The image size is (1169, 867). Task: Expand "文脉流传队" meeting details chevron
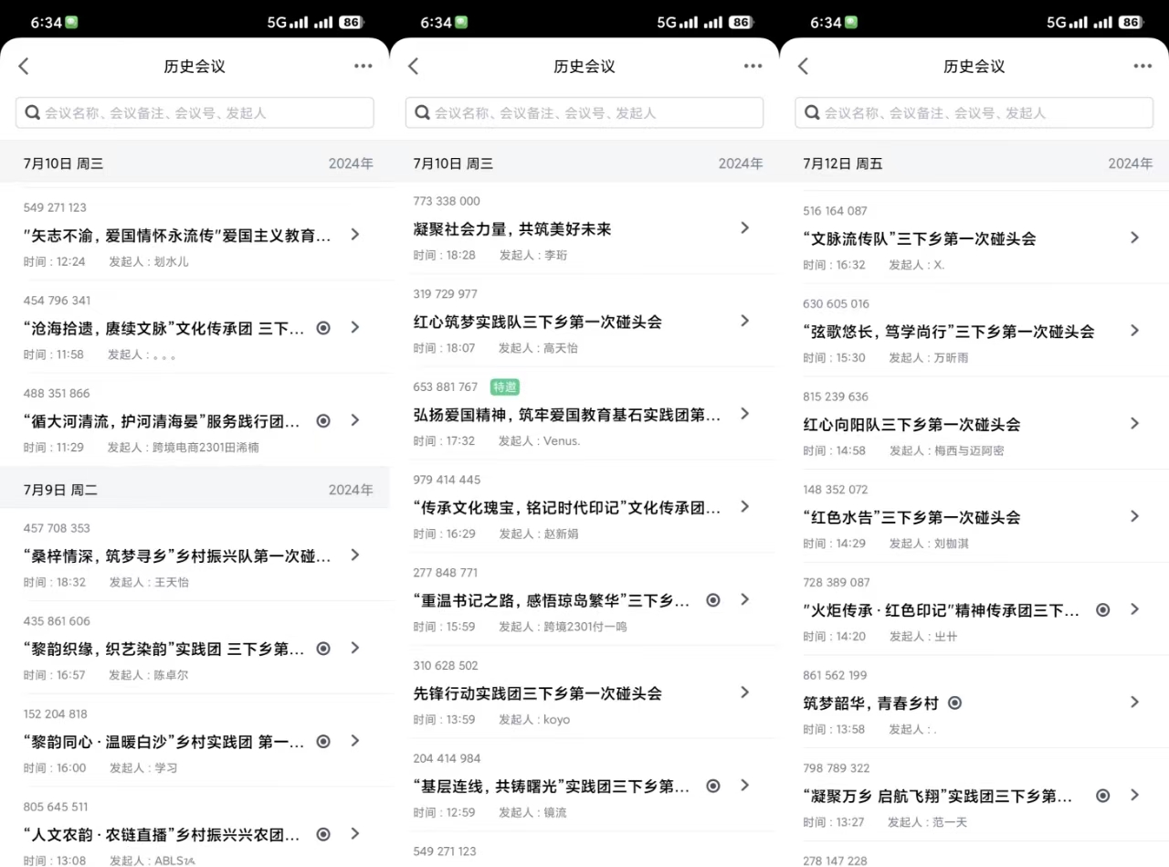[1134, 238]
